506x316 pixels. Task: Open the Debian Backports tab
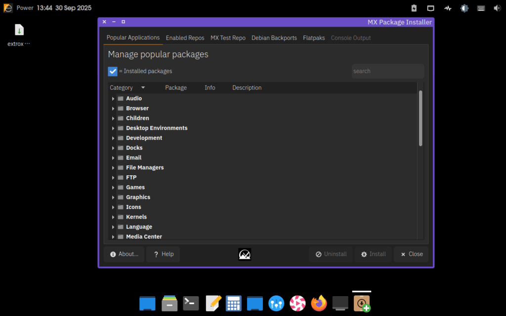pyautogui.click(x=274, y=38)
